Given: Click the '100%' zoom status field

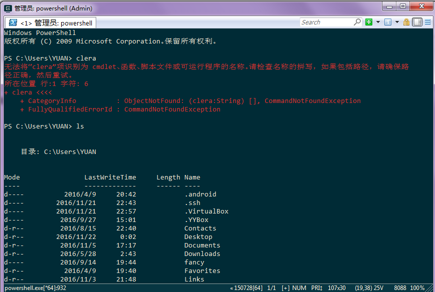Looking at the screenshot, I should point(417,288).
